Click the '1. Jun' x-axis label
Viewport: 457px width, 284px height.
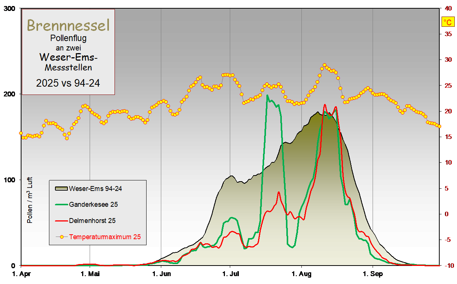tap(161, 274)
